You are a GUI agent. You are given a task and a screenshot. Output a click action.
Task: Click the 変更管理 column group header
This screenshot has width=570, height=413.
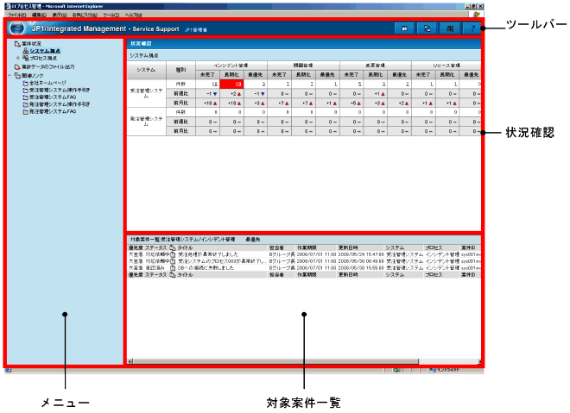coord(375,66)
